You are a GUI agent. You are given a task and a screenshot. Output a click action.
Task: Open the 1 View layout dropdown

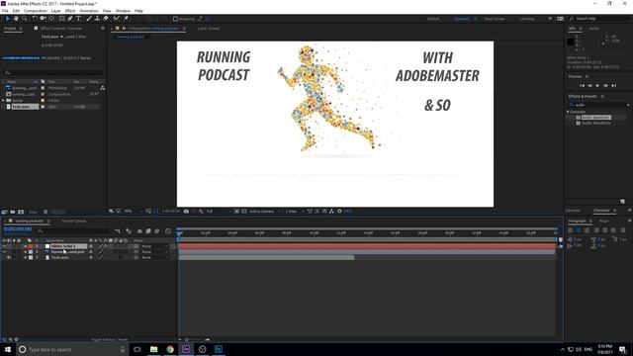pos(295,211)
